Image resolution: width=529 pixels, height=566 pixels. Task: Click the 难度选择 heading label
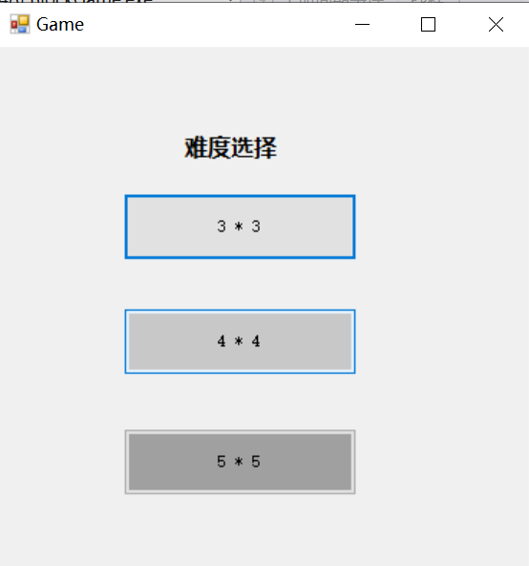point(231,148)
